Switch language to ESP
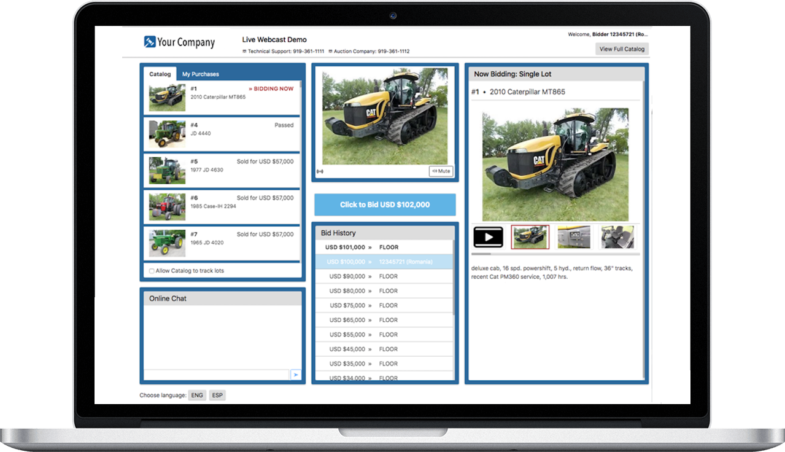Viewport: 785px width, 452px height. point(217,395)
